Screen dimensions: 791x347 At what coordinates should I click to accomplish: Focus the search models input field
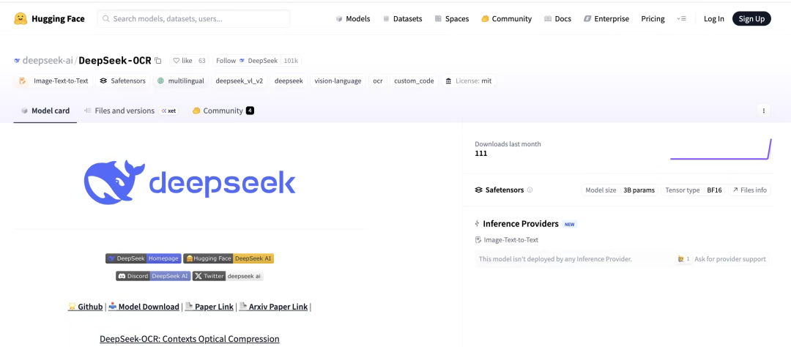coord(193,18)
